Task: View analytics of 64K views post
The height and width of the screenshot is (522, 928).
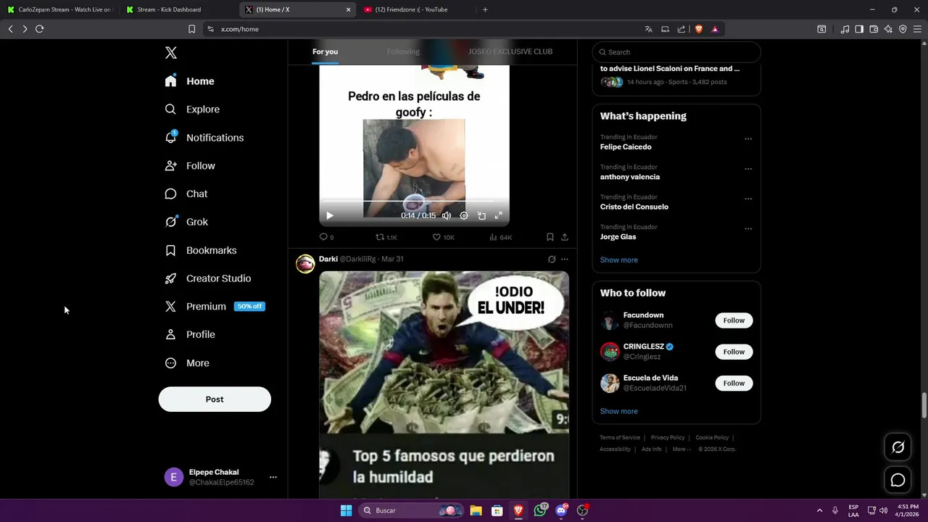Action: click(x=500, y=237)
